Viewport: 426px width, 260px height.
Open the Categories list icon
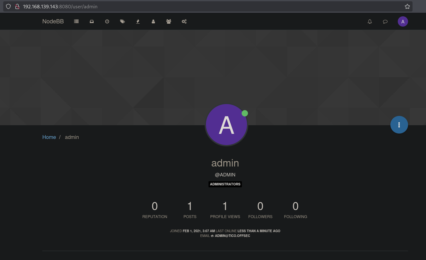76,21
